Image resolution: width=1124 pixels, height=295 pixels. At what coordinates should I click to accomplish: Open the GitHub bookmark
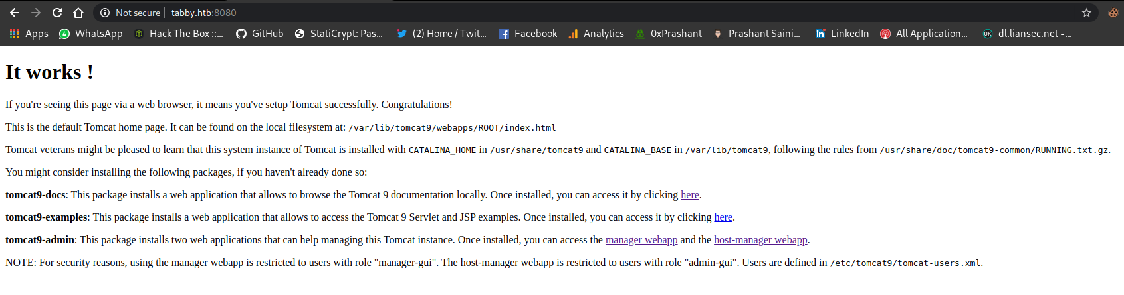(x=260, y=34)
